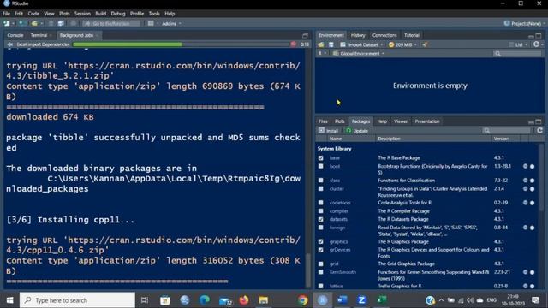Click the Update packages button
The width and height of the screenshot is (548, 308).
coord(357,131)
